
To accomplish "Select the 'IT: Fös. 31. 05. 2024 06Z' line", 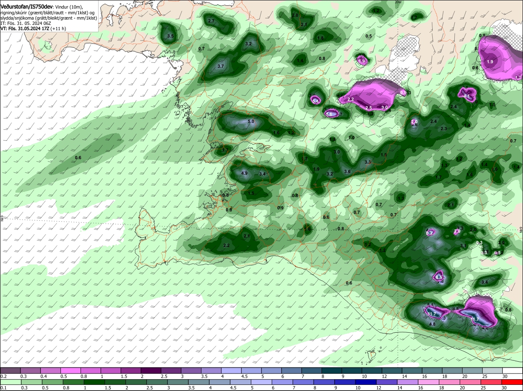I will (26, 23).
